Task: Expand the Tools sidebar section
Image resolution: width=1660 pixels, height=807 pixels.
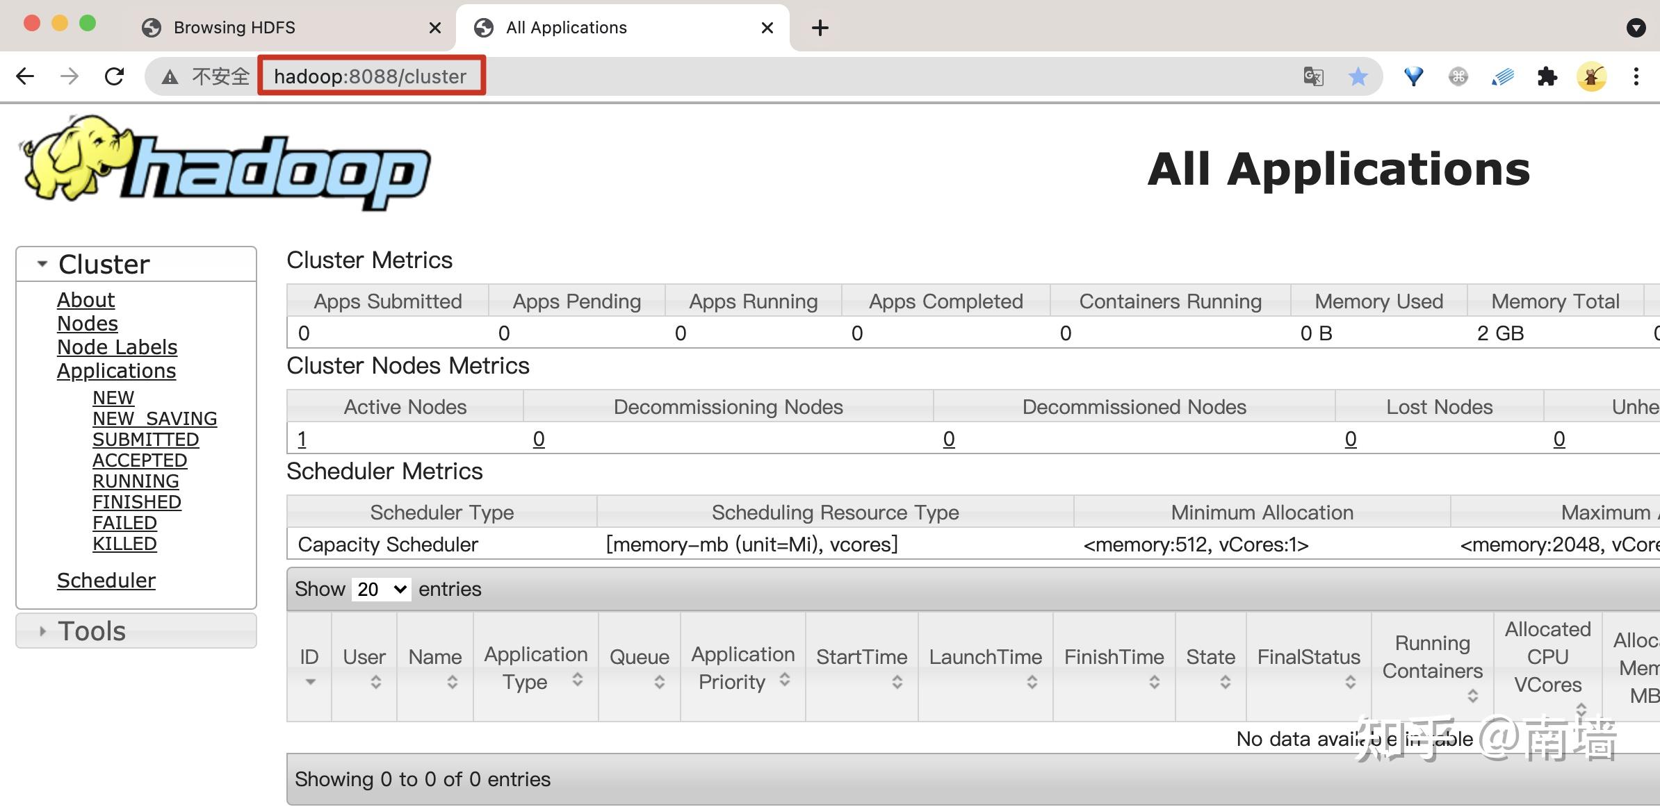Action: pyautogui.click(x=42, y=630)
